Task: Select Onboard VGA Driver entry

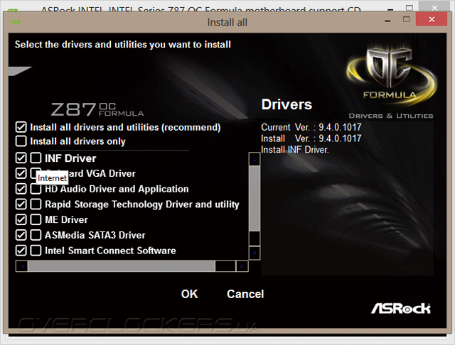Action: [x=90, y=173]
